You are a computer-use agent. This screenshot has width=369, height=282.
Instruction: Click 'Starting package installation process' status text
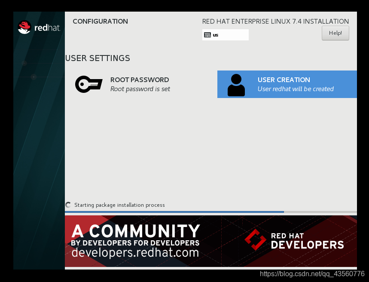coord(119,205)
